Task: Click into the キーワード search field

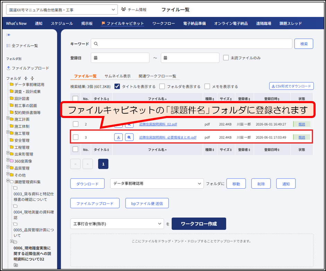Action: coord(191,44)
